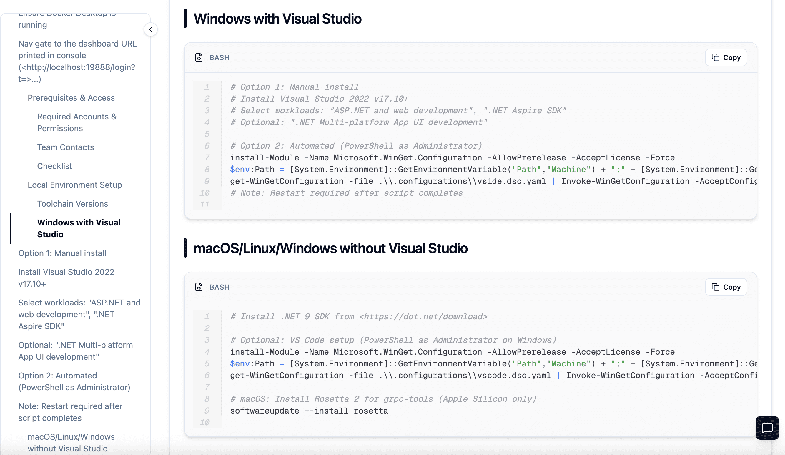Click the copy icon on the macOS code block
The image size is (785, 455).
click(716, 287)
